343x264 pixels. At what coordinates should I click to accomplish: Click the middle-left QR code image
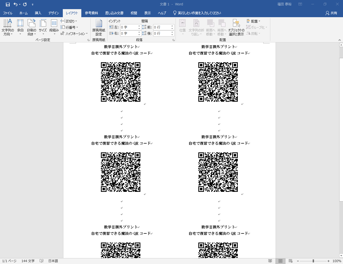(121, 172)
